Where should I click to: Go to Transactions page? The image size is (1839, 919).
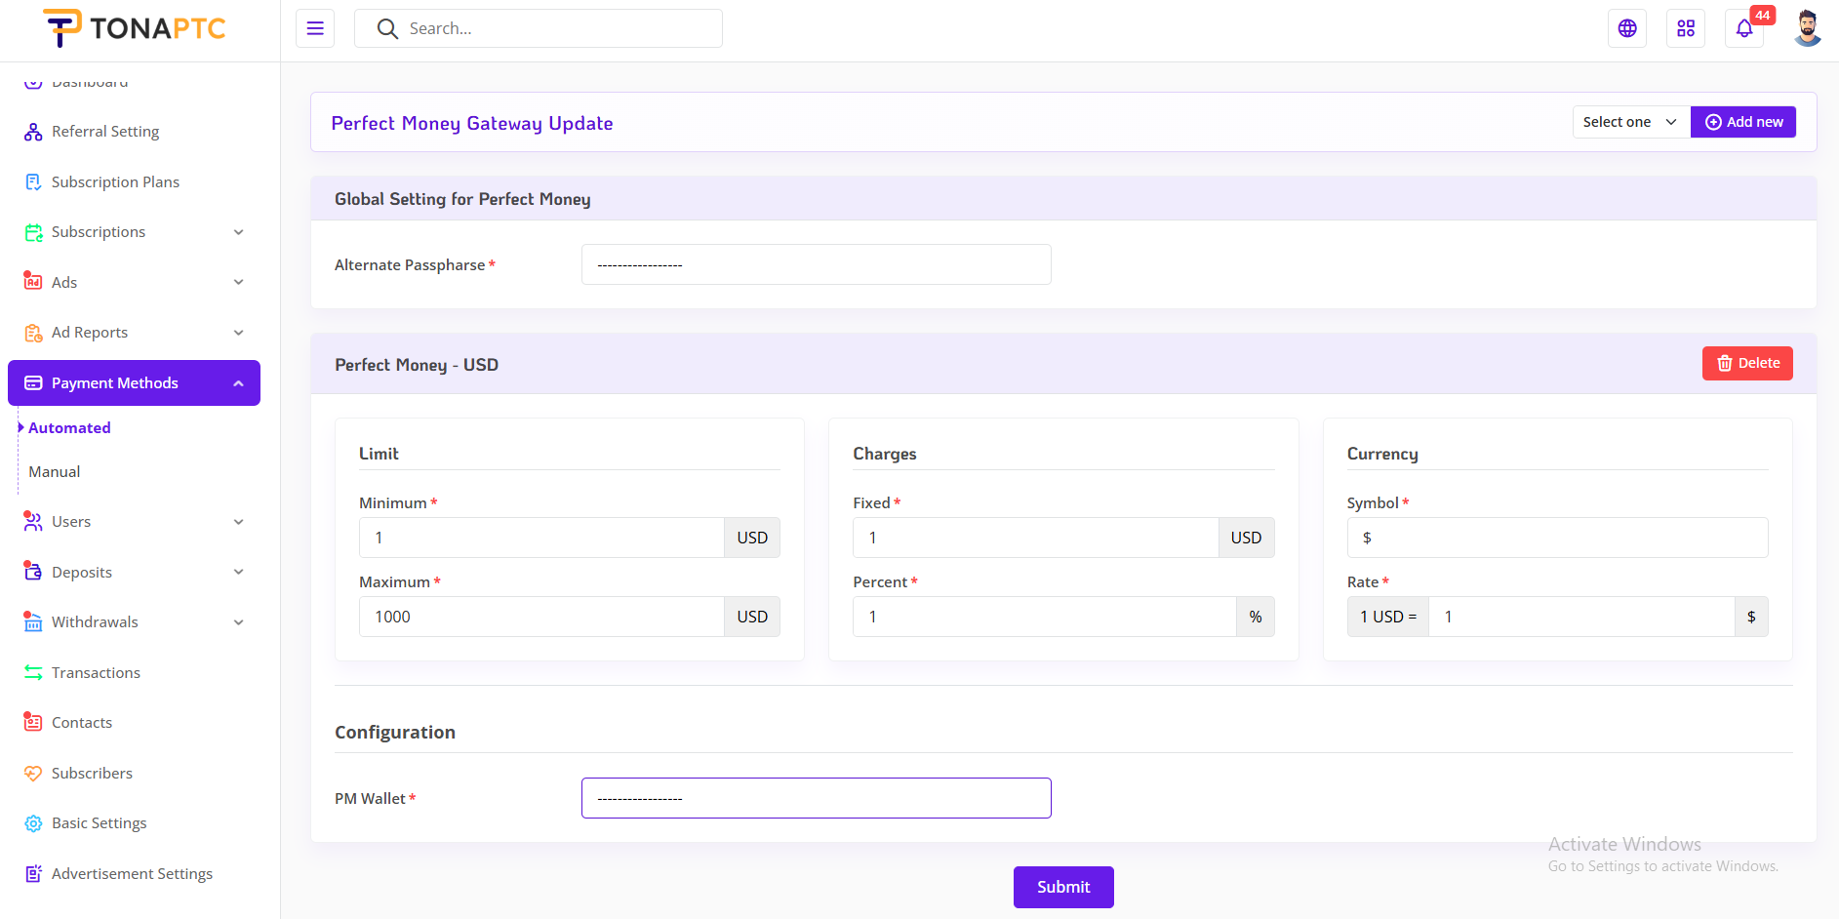coord(96,673)
